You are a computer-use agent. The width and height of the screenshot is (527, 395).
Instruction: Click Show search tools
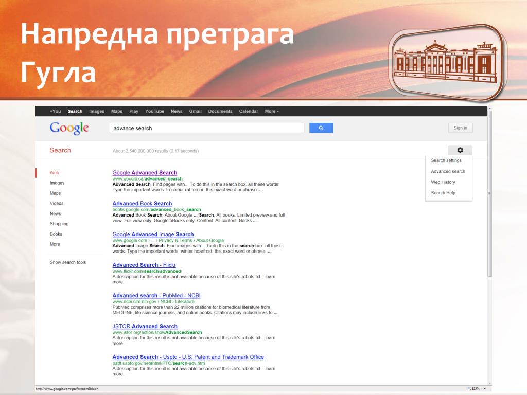pos(68,262)
